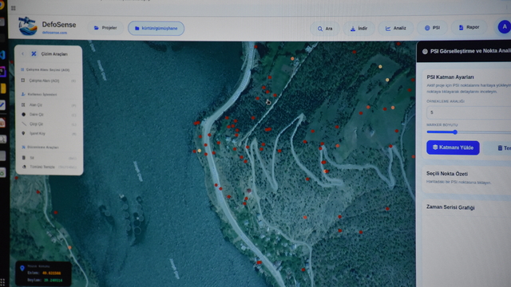
Task: Click the Seçili Nokta Özeti heading
Action: click(447, 174)
